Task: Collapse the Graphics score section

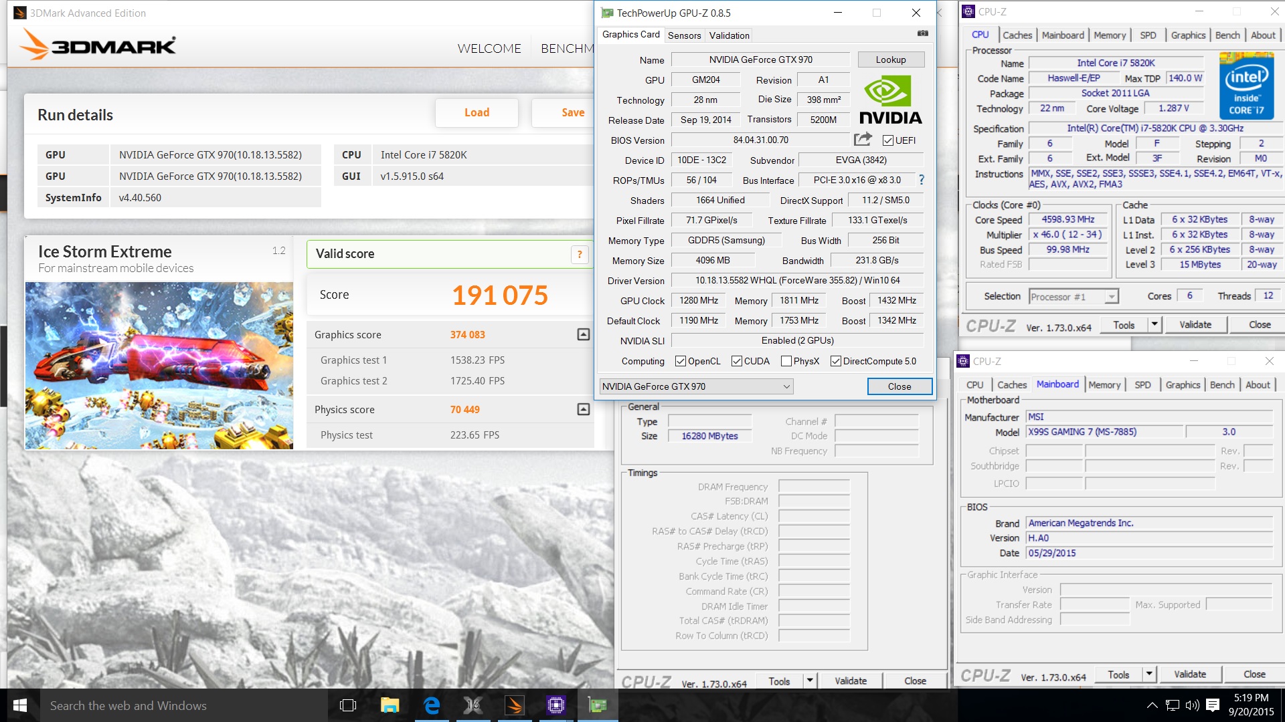Action: (x=584, y=334)
